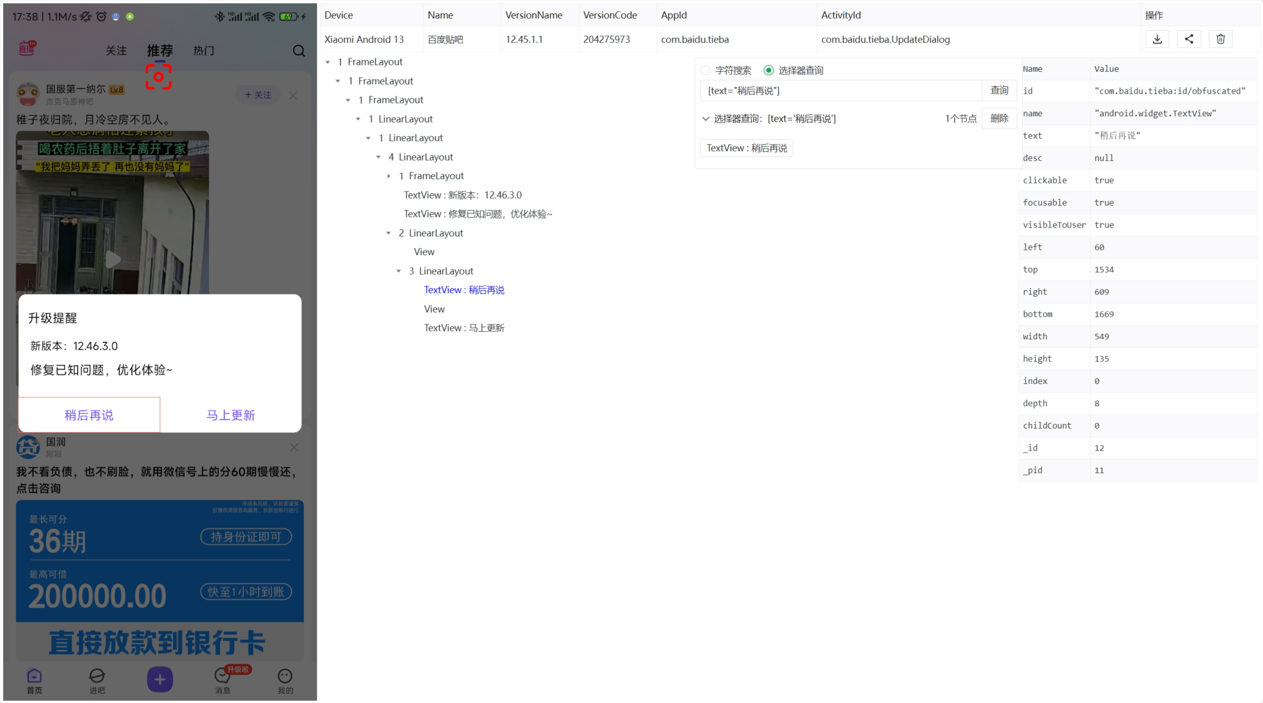Click the trash delete icon

point(1220,39)
